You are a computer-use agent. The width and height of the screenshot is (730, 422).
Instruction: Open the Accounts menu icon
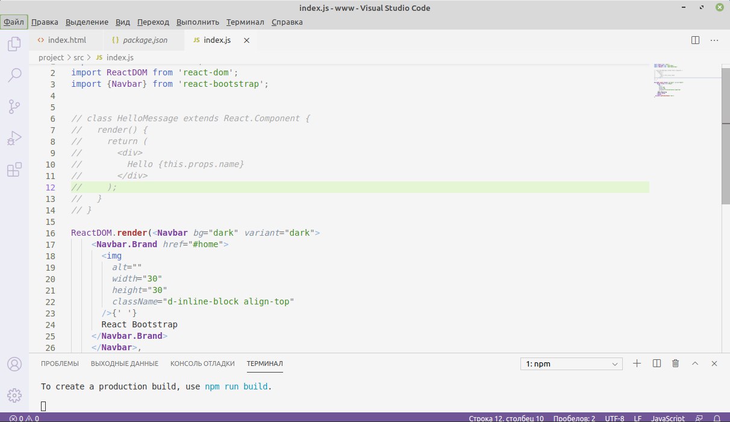tap(14, 364)
